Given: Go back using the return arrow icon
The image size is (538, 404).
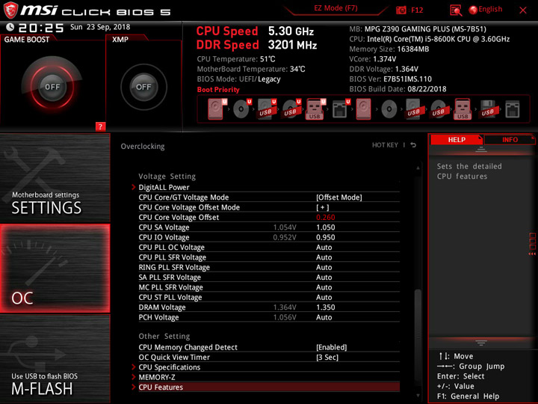Looking at the screenshot, I should [x=413, y=145].
